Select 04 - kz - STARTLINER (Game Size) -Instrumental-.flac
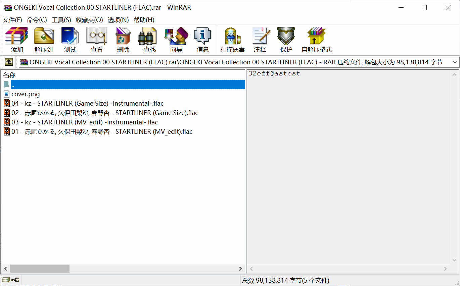The image size is (460, 286). pyautogui.click(x=87, y=103)
